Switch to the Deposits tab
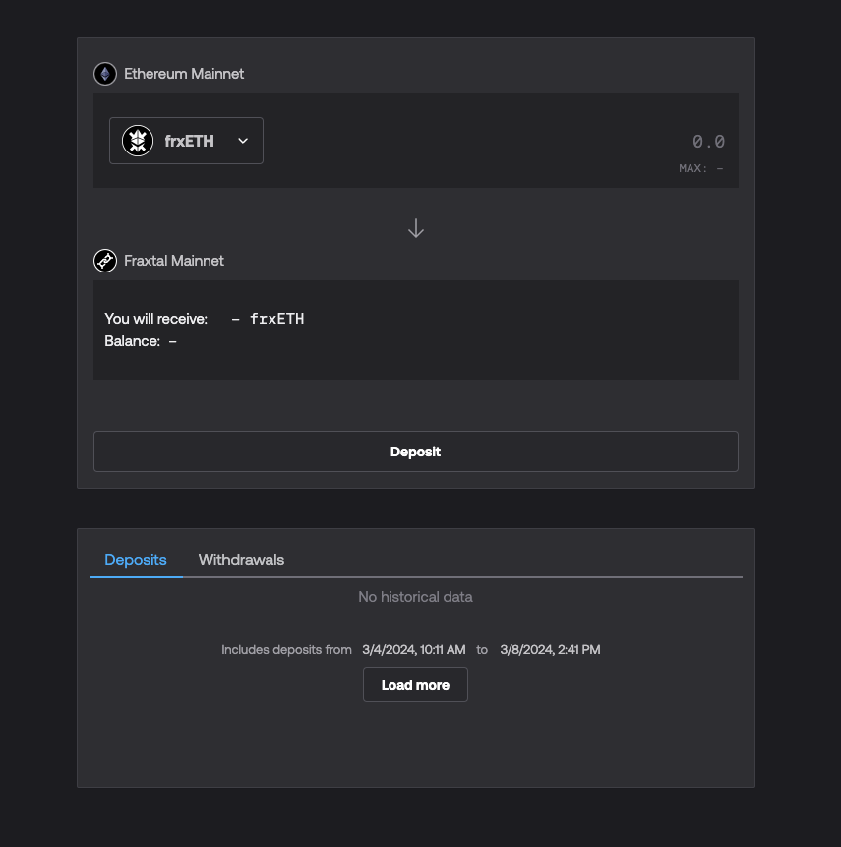This screenshot has width=841, height=847. coord(136,560)
